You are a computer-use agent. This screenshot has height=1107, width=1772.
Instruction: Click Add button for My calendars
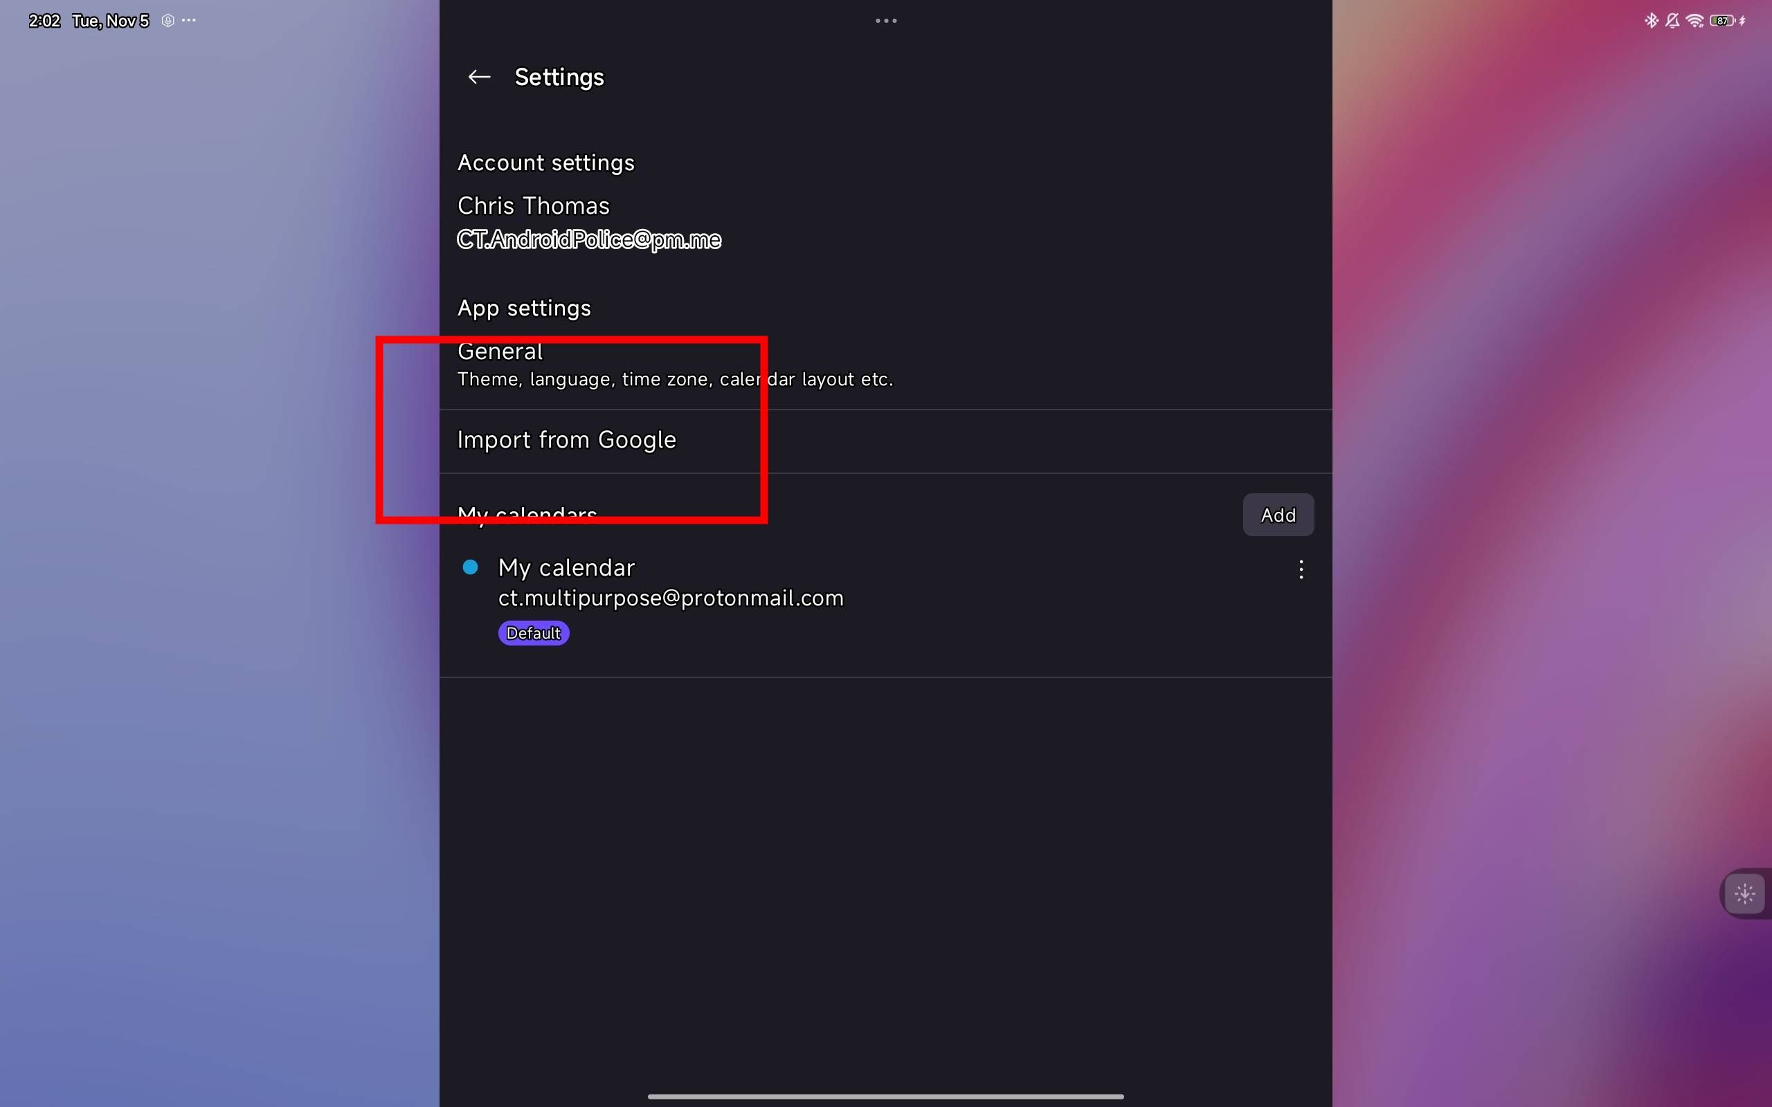(1278, 514)
